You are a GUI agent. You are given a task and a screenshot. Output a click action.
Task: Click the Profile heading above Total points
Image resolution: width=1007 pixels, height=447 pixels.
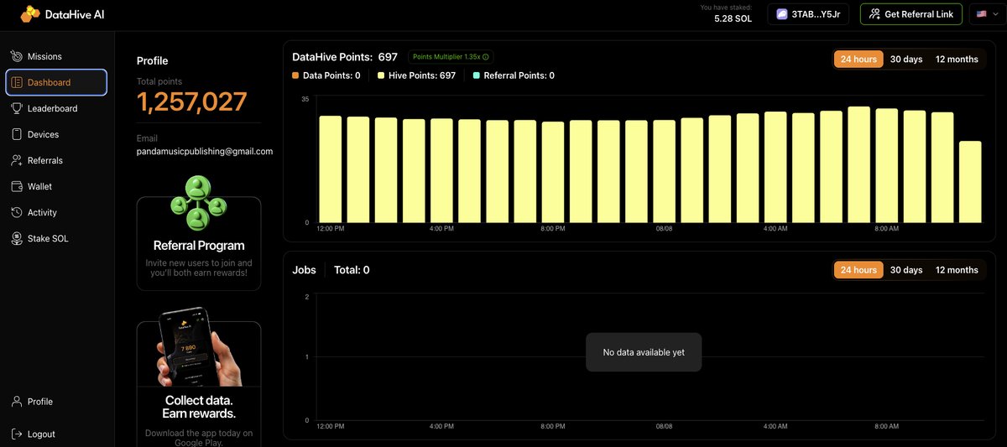(x=153, y=60)
